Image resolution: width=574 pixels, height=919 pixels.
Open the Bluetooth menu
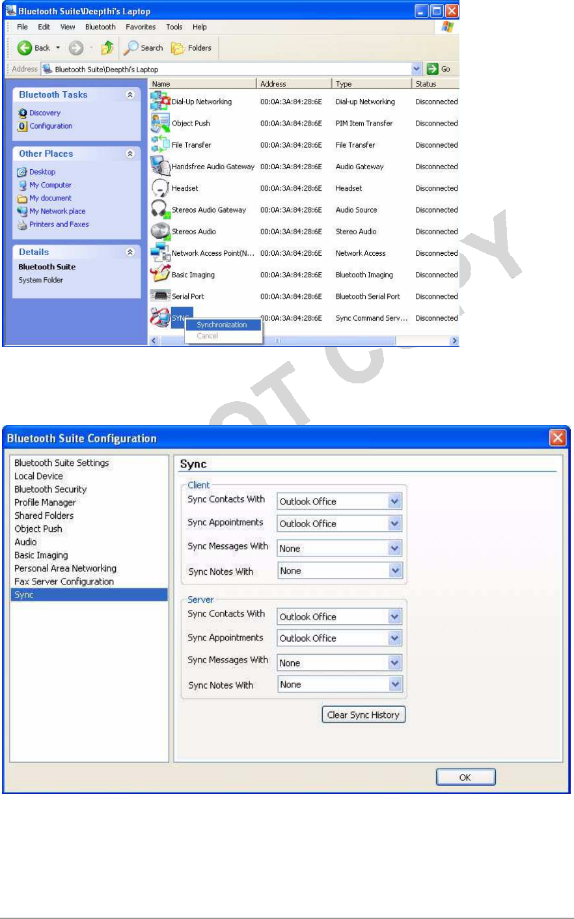tap(100, 27)
